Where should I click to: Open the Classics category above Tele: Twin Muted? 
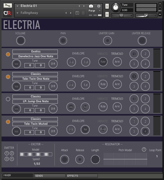(35, 119)
